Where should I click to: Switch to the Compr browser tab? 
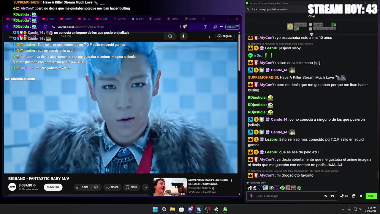pyautogui.click(x=155, y=19)
